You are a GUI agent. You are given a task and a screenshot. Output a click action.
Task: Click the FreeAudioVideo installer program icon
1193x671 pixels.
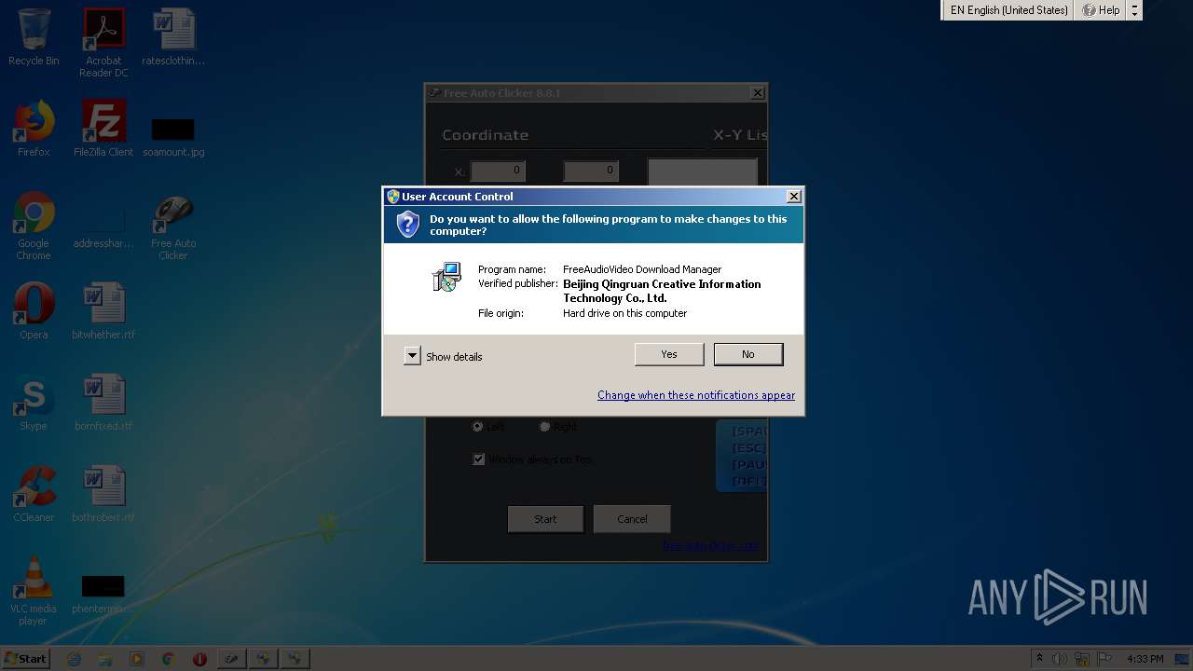(447, 277)
